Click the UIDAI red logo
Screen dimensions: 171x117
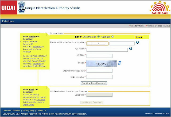pyautogui.click(x=9, y=7)
